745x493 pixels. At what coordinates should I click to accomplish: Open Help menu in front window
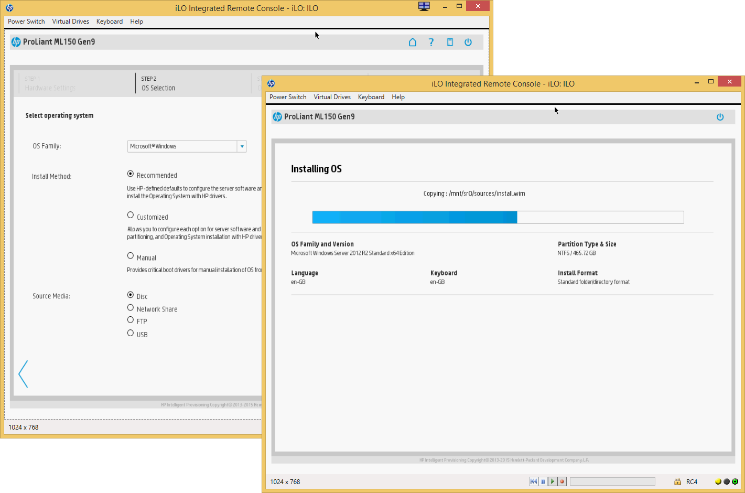[x=398, y=97]
